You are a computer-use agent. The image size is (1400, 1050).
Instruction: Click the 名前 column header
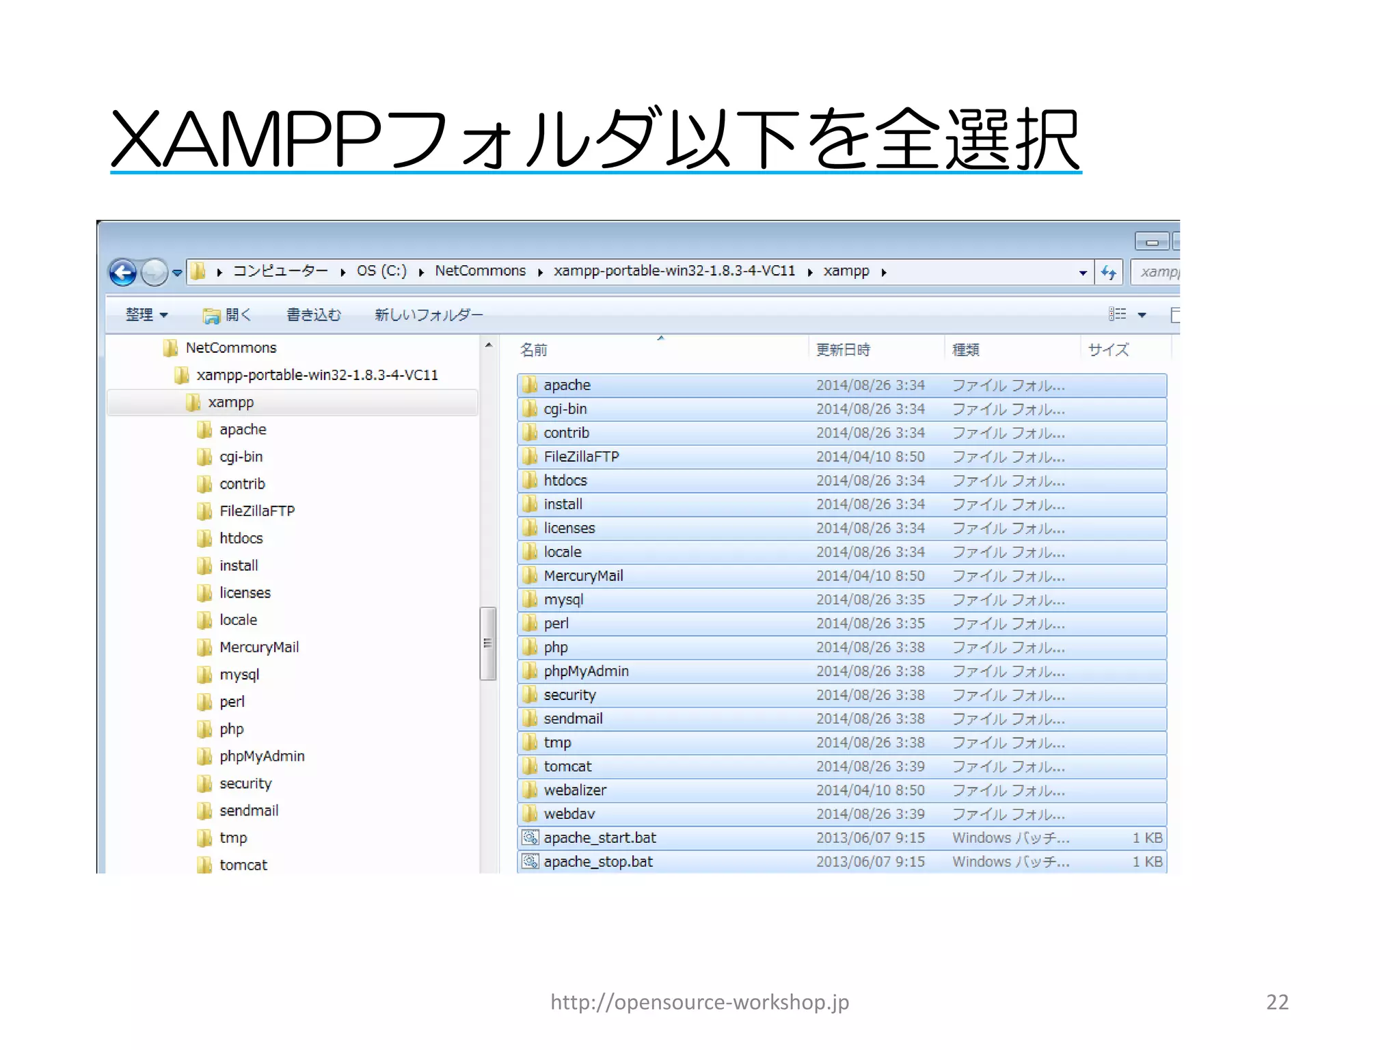(533, 350)
